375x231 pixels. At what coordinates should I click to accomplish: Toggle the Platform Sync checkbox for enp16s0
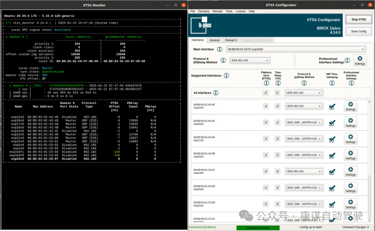[266, 122]
